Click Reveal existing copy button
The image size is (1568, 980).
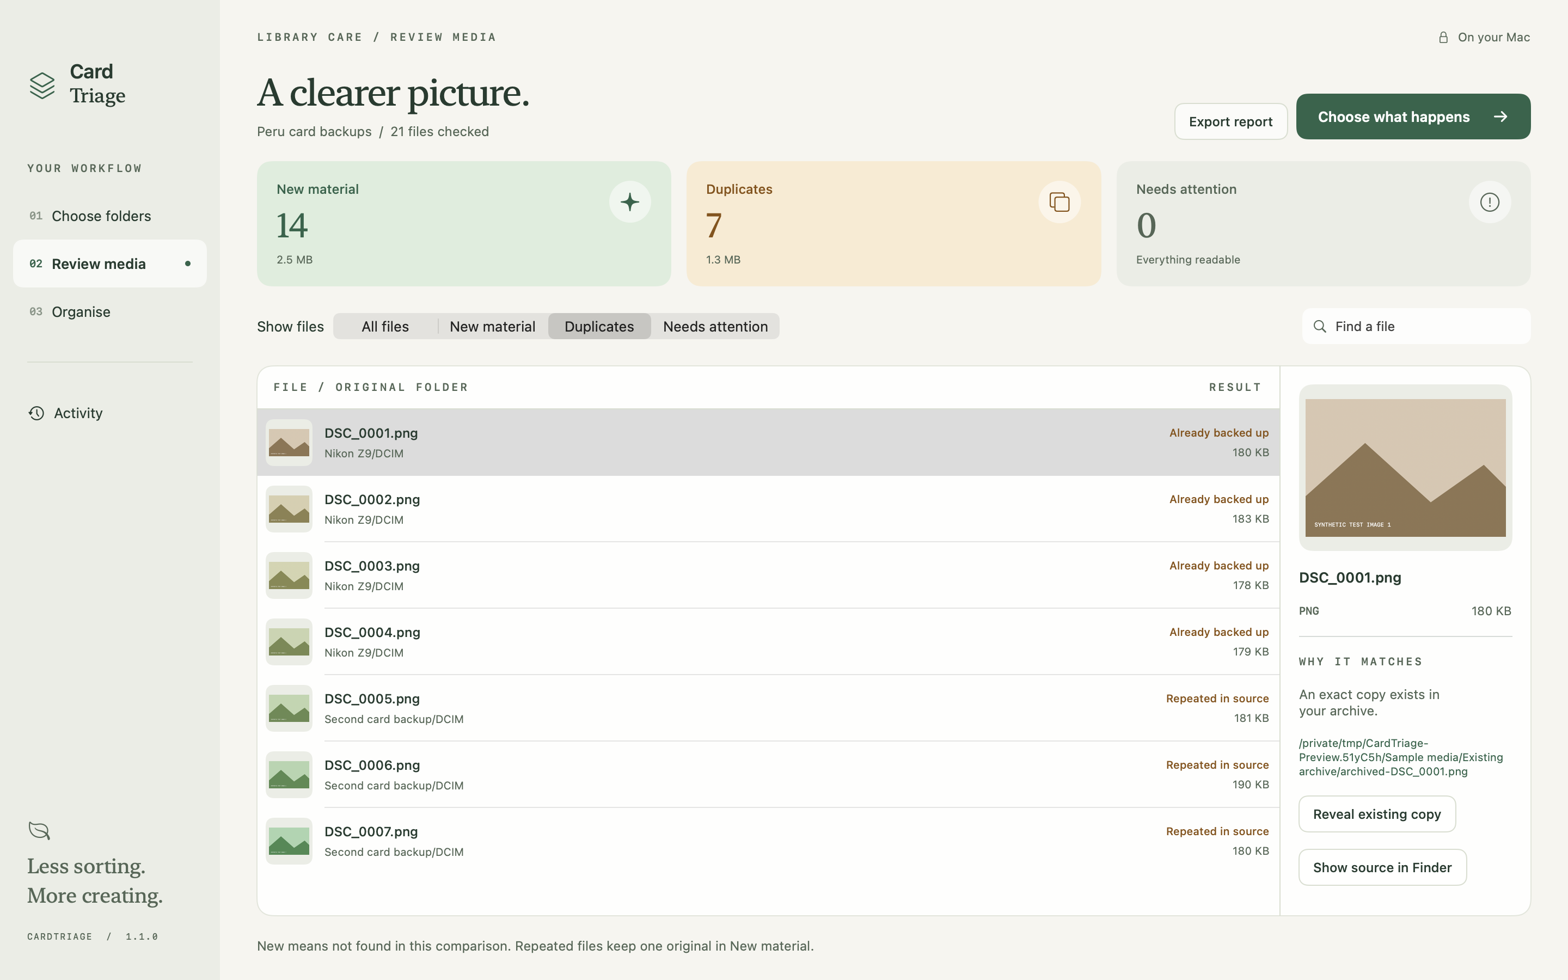click(1377, 814)
